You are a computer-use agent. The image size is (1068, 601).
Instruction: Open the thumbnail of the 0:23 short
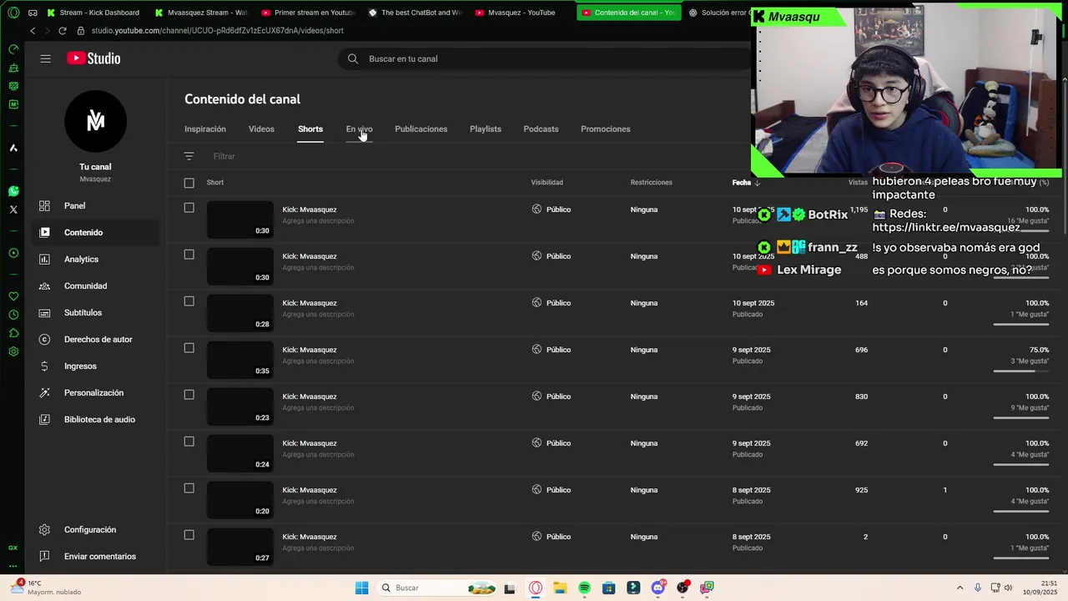[x=239, y=407]
